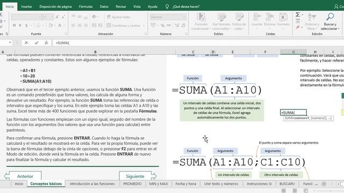The width and height of the screenshot is (344, 193).
Task: Click the accounting number format icon
Action: pyautogui.click(x=153, y=25)
